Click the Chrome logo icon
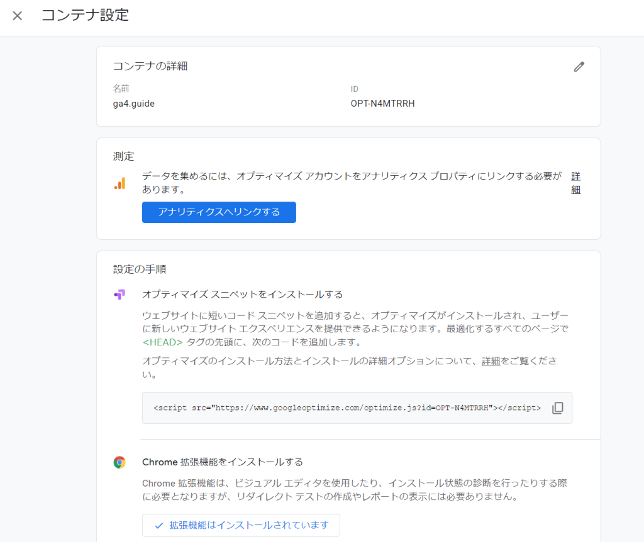This screenshot has height=542, width=644. coord(119,462)
